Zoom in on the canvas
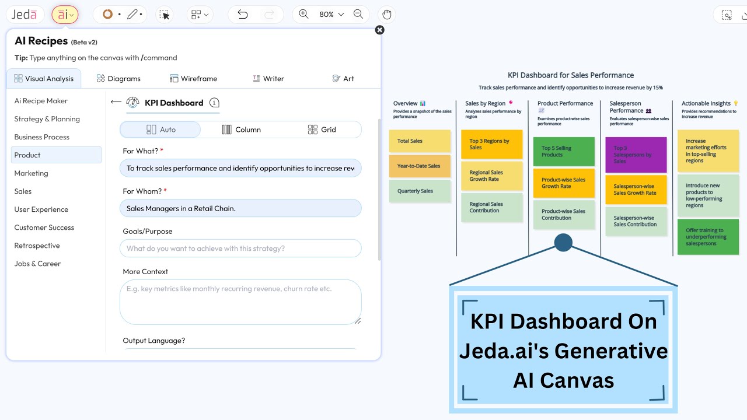 pyautogui.click(x=303, y=15)
